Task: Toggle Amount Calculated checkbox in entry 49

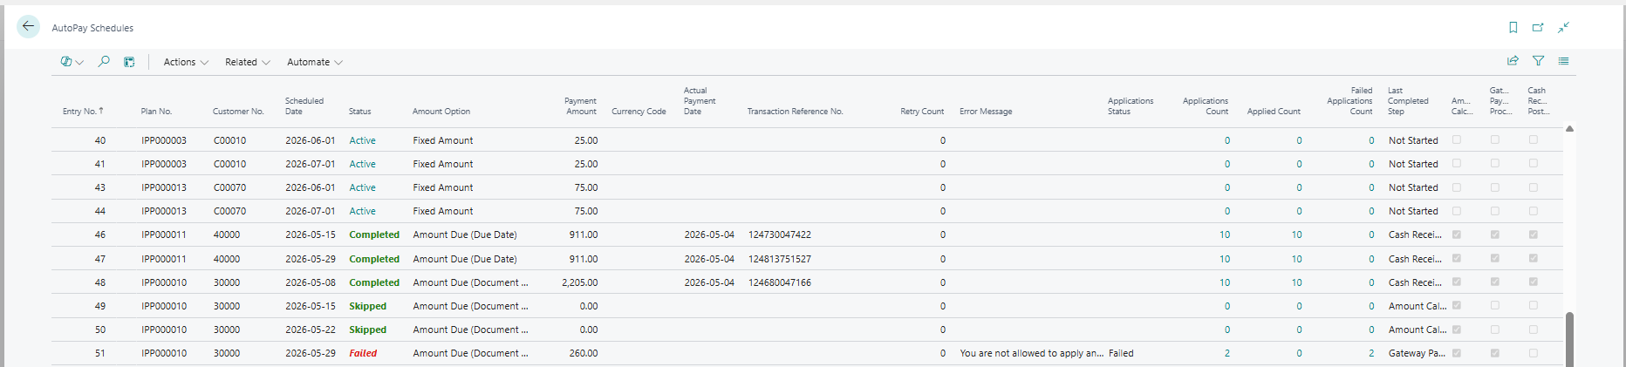Action: pyautogui.click(x=1457, y=305)
